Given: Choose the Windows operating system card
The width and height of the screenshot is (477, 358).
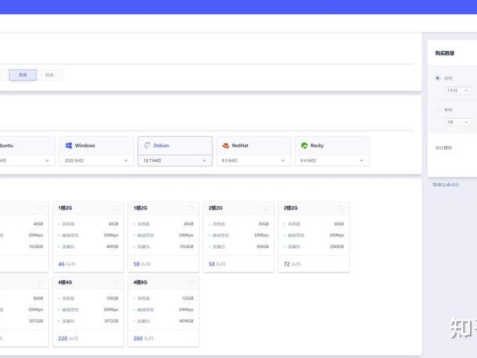Looking at the screenshot, I should pos(97,152).
